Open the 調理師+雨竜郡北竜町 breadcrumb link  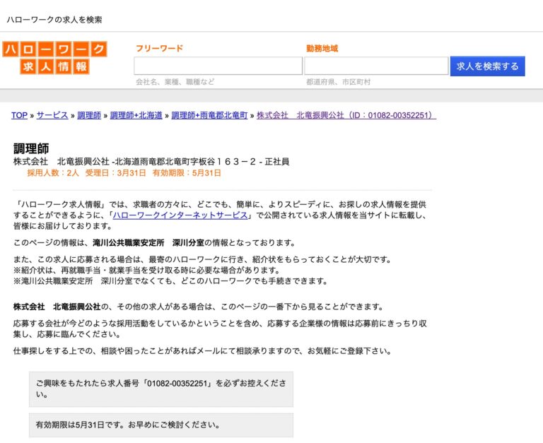click(x=209, y=115)
